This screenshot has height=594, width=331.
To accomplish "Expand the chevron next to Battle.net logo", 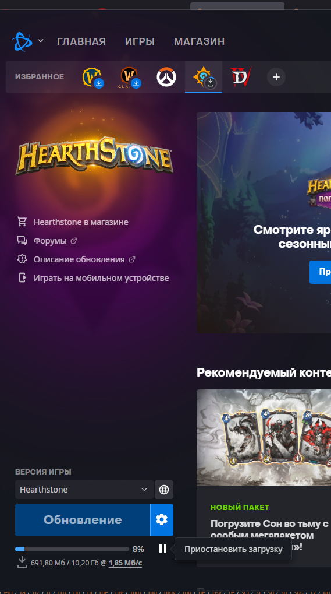I will pos(41,41).
